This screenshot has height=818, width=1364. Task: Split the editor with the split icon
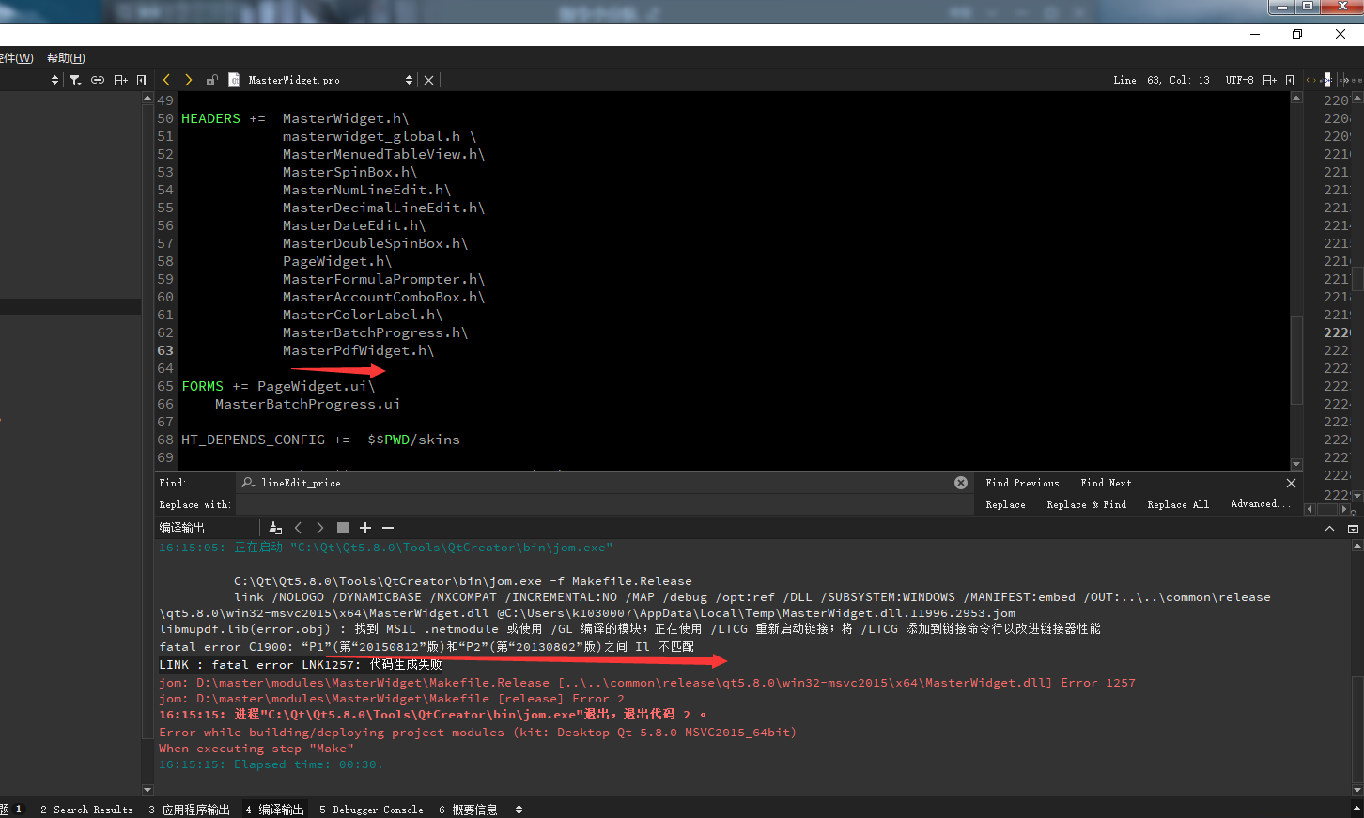[x=119, y=80]
